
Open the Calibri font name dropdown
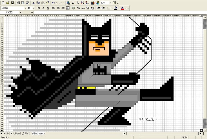pyautogui.click(x=25, y=8)
